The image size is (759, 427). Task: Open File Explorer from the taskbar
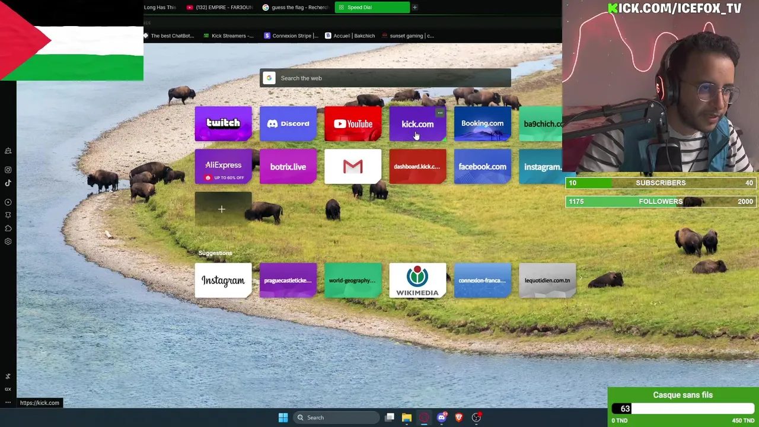(407, 418)
